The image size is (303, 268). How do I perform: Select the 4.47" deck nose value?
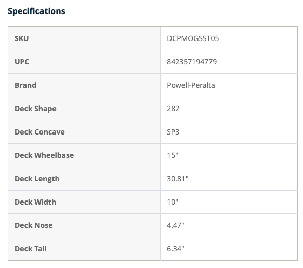coord(176,225)
